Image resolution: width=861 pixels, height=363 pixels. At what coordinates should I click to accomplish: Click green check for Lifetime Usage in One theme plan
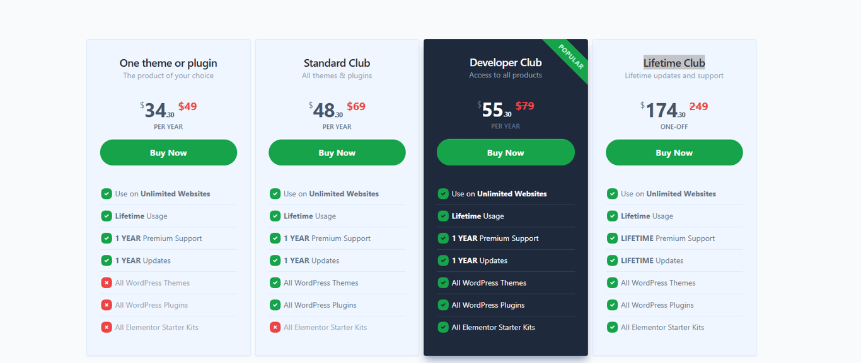click(x=107, y=216)
